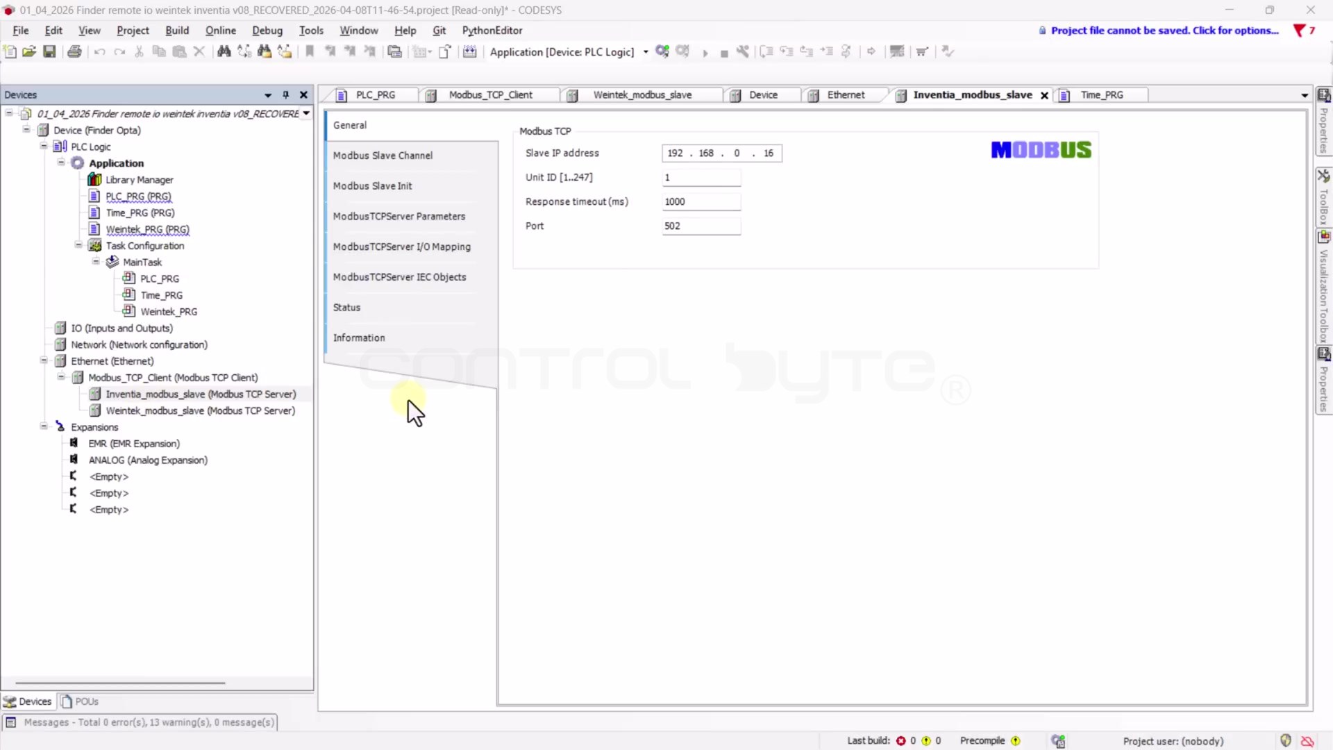Open a project with the folder icon
1333x750 pixels.
click(29, 51)
